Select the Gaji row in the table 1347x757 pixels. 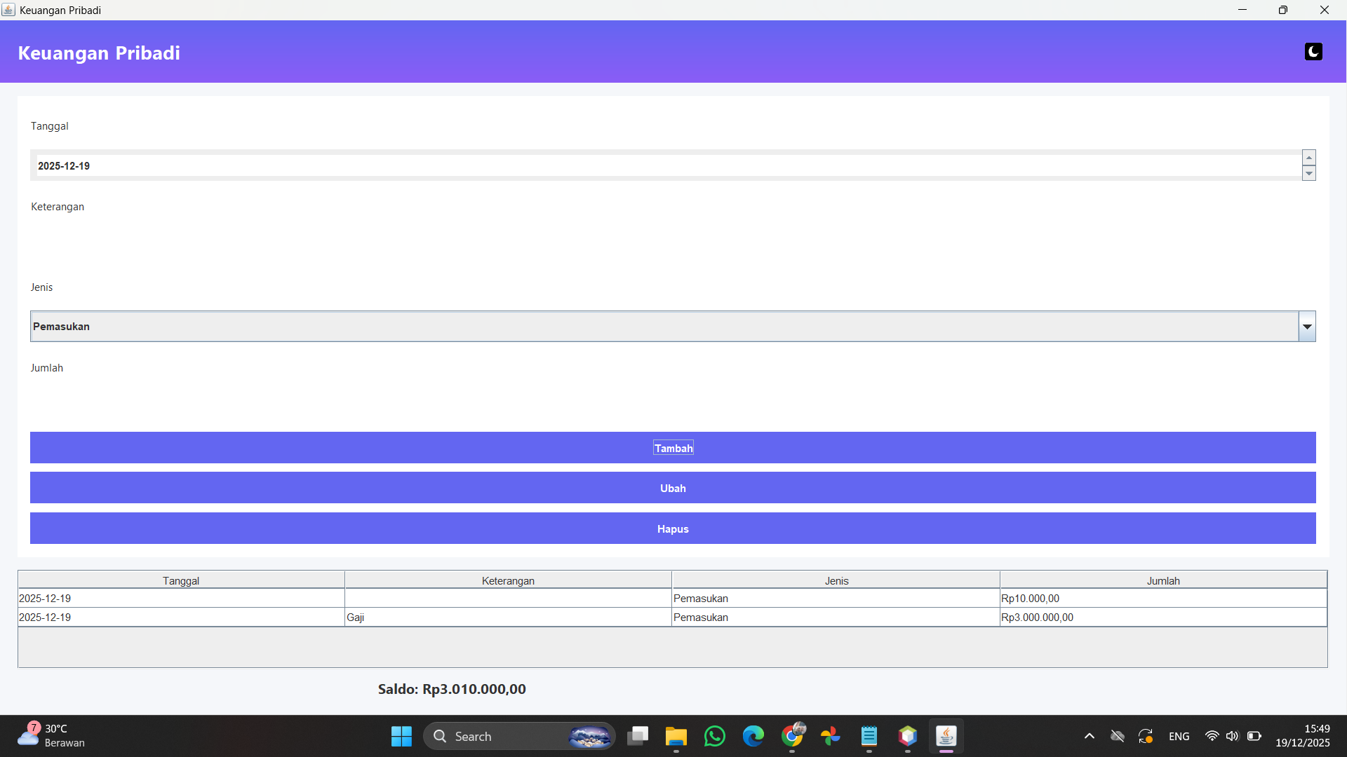(507, 618)
